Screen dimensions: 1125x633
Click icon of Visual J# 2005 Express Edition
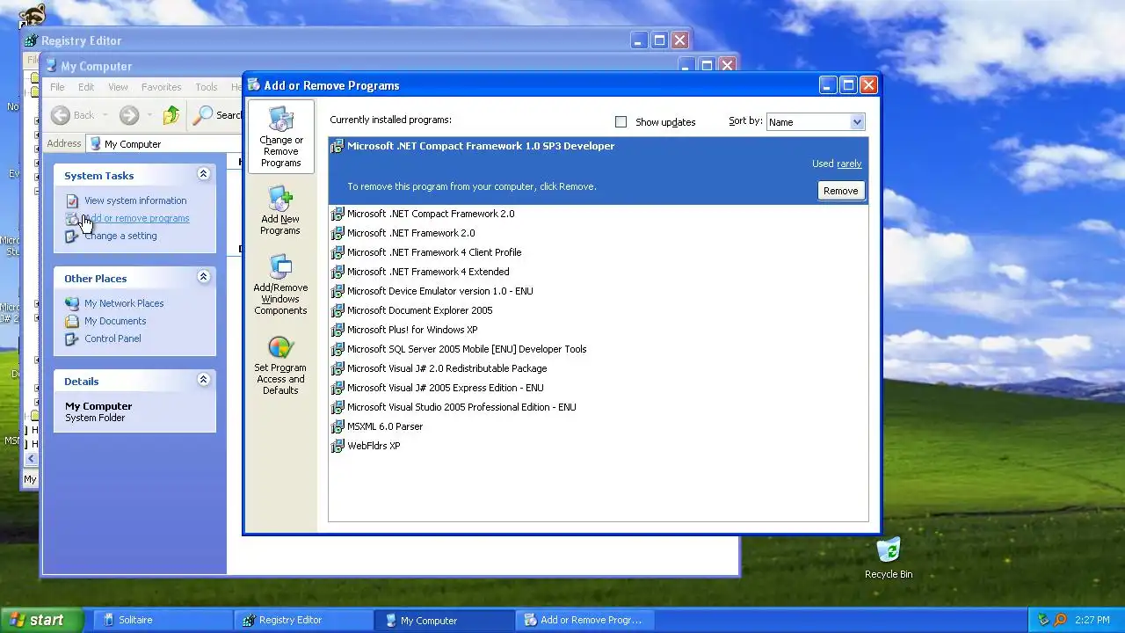[337, 388]
